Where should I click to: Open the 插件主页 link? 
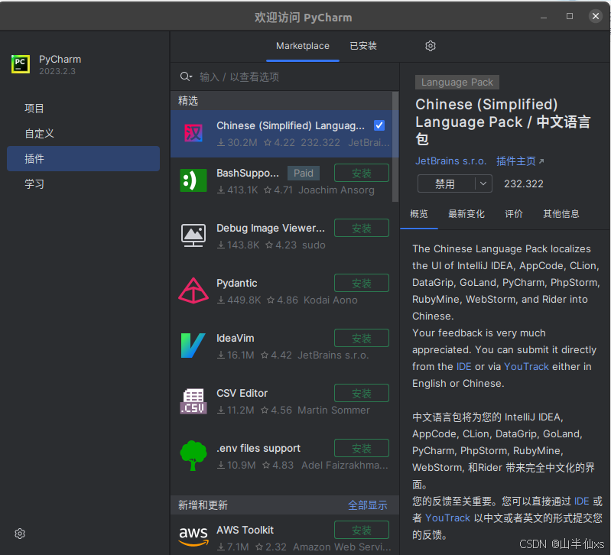coord(520,161)
